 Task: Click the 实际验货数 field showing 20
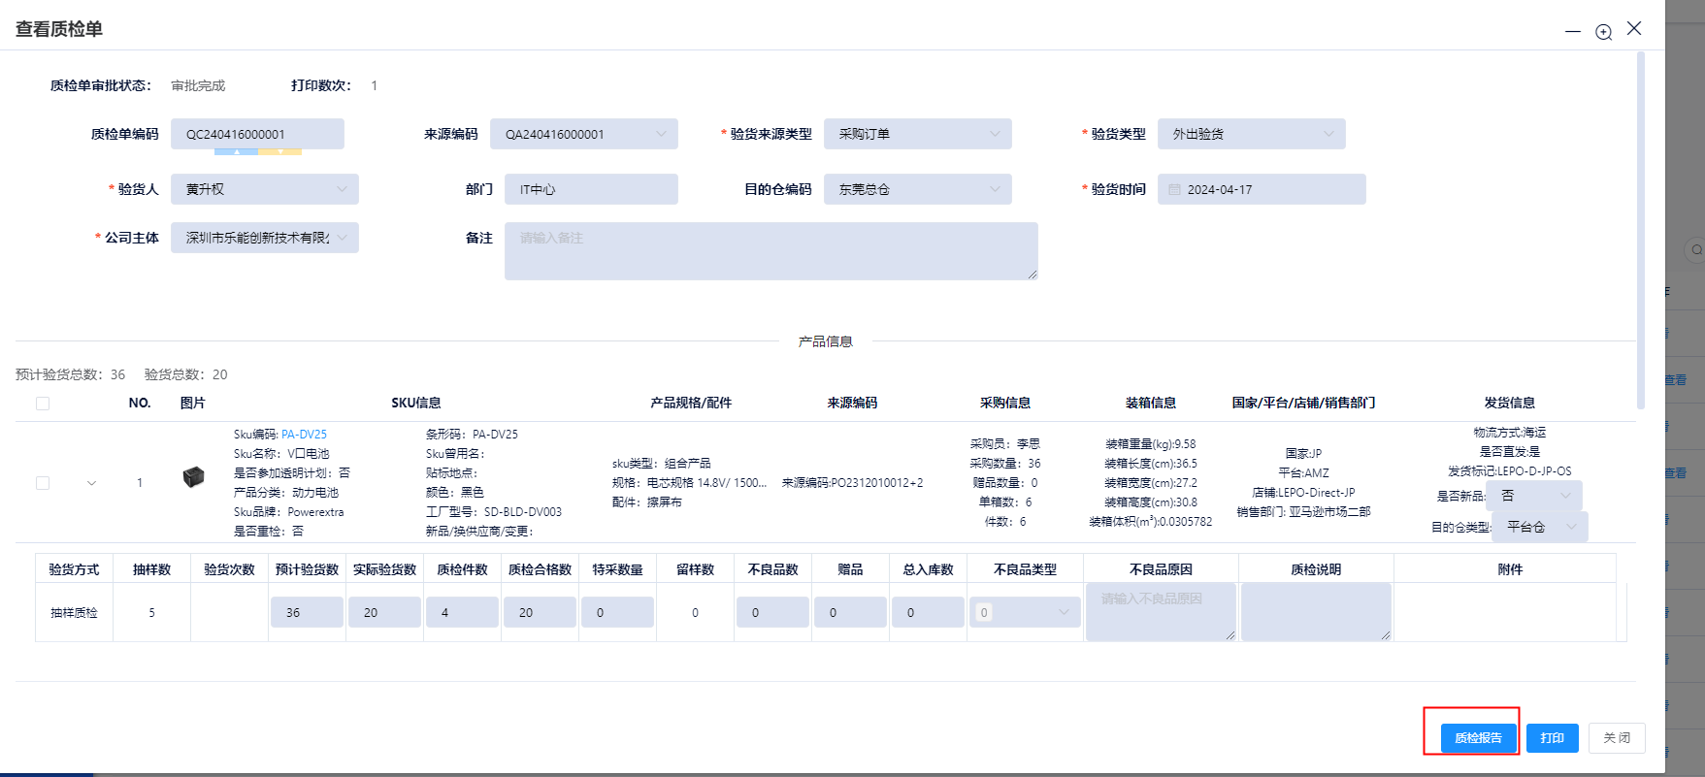384,612
